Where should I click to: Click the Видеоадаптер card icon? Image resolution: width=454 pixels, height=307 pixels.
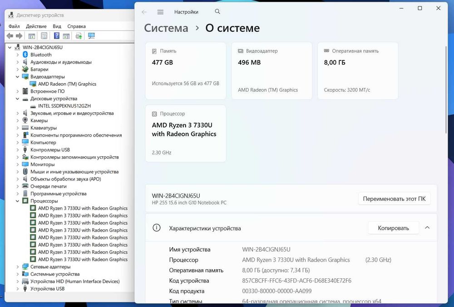point(240,51)
